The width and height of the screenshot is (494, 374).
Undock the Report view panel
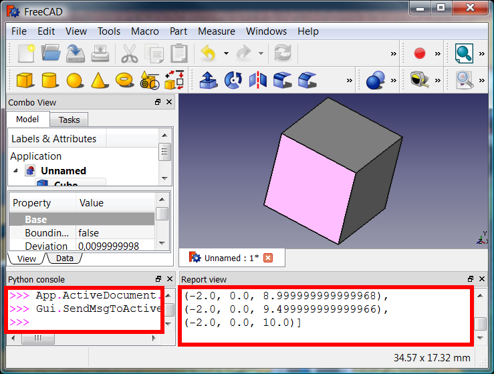click(x=471, y=279)
